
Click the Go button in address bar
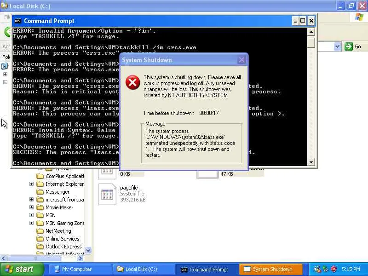(353, 46)
